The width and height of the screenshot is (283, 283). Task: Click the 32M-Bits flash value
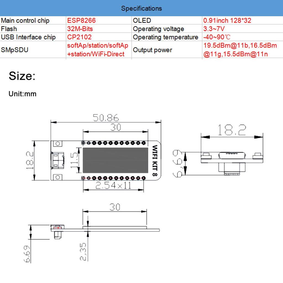click(x=80, y=29)
